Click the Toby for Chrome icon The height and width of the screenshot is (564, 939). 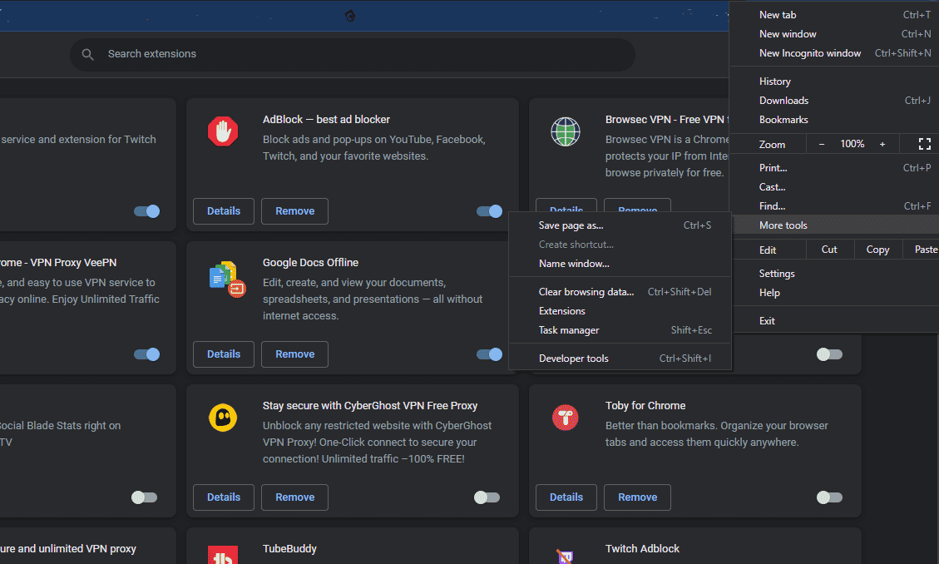pyautogui.click(x=566, y=418)
